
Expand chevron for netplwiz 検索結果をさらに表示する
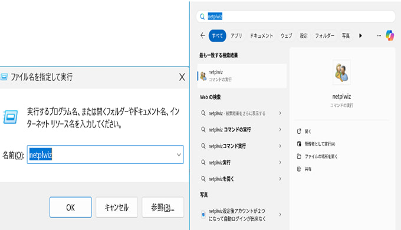[x=280, y=113]
